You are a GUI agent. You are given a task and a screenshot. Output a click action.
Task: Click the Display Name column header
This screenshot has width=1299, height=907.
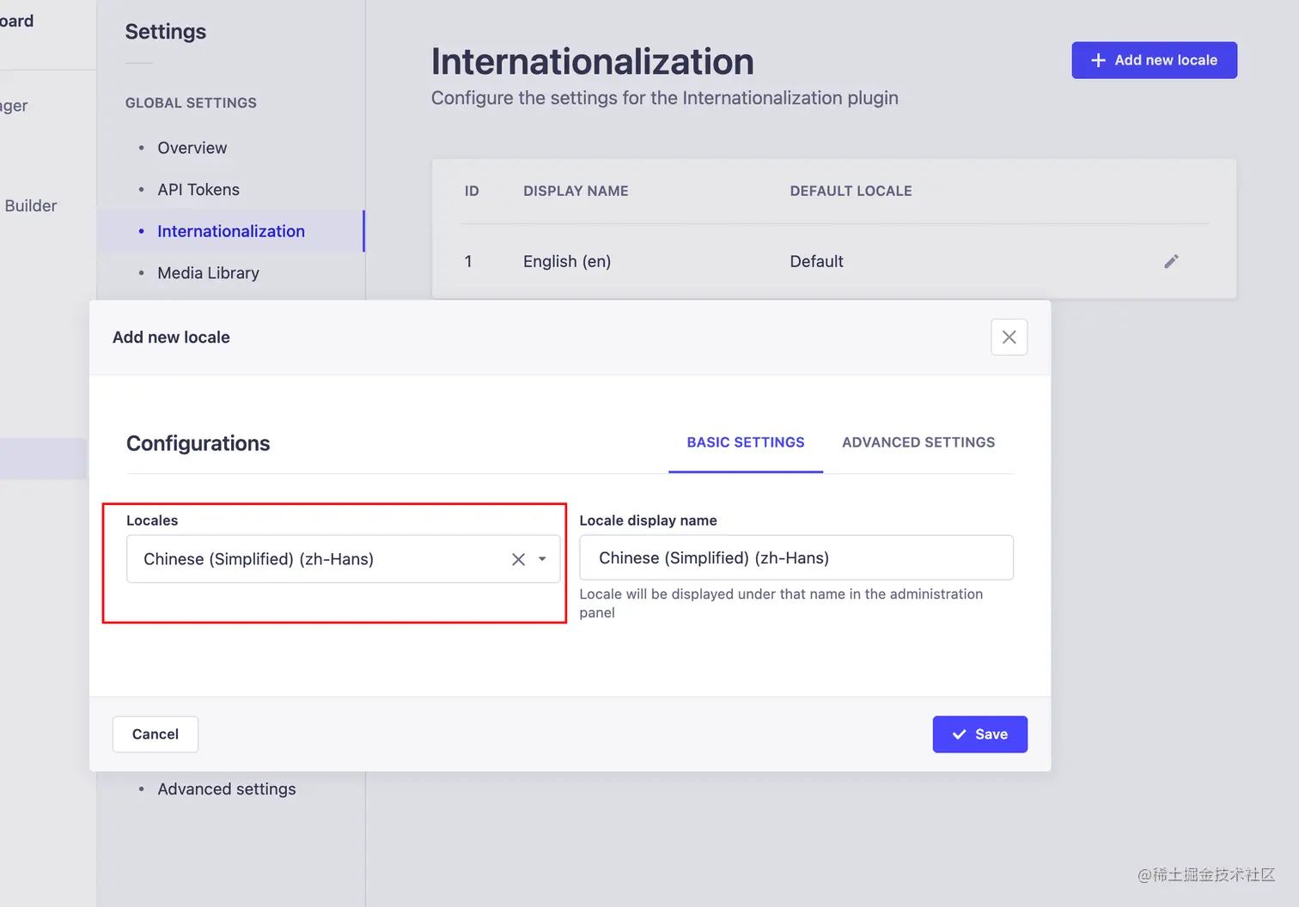pyautogui.click(x=576, y=191)
